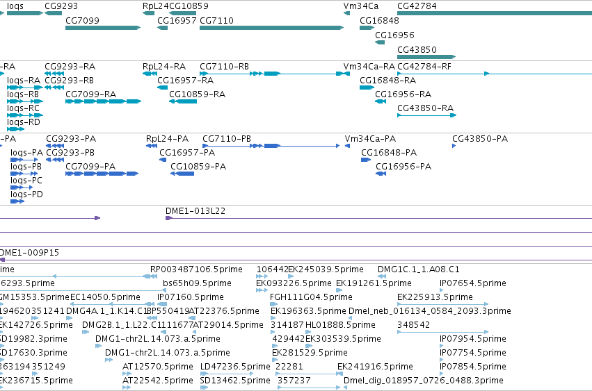The height and width of the screenshot is (391, 592).
Task: Click the CG7110-RB transcript label
Action: click(x=224, y=67)
